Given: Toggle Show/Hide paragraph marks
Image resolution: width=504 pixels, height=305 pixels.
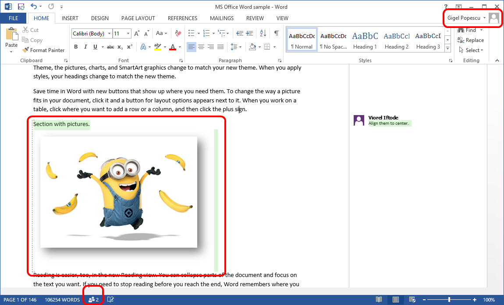Looking at the screenshot, I should pos(276,33).
